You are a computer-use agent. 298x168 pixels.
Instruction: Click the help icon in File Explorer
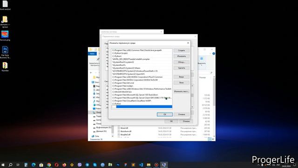[x=214, y=54]
